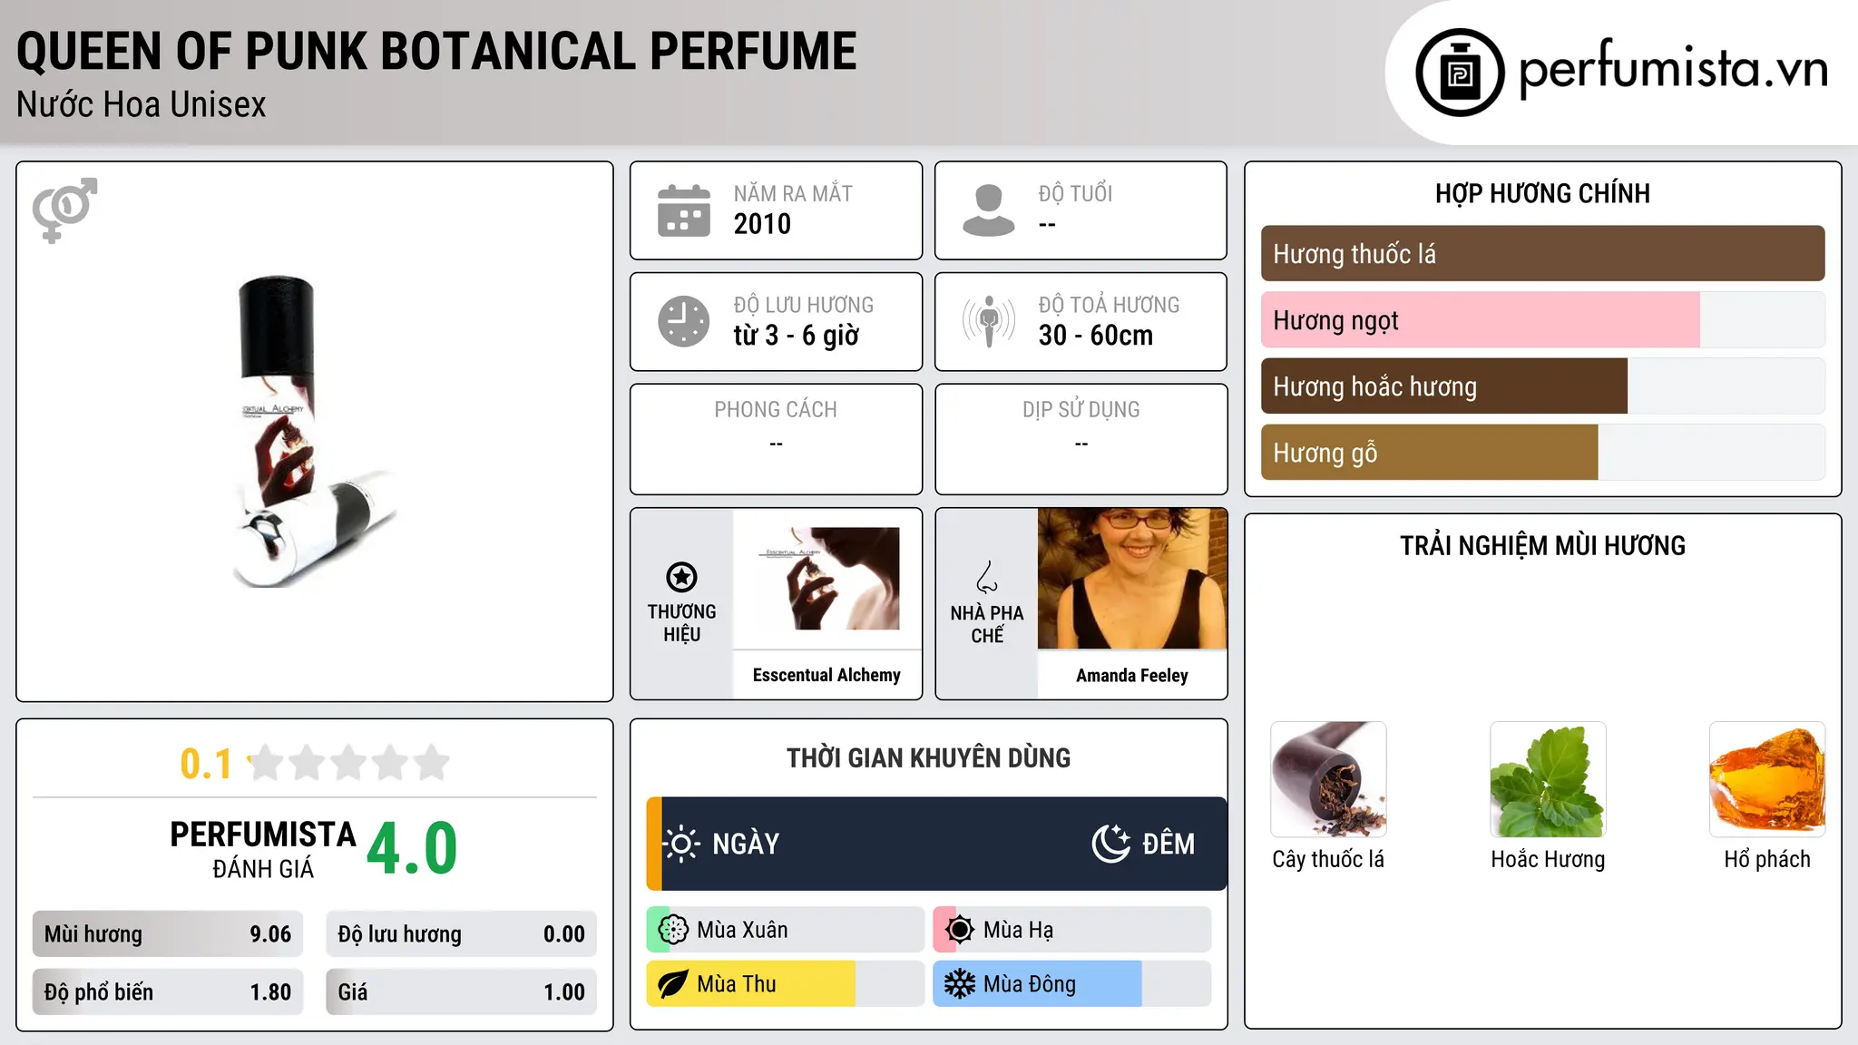Click the Thời gian khuyên dùng heading

(928, 758)
